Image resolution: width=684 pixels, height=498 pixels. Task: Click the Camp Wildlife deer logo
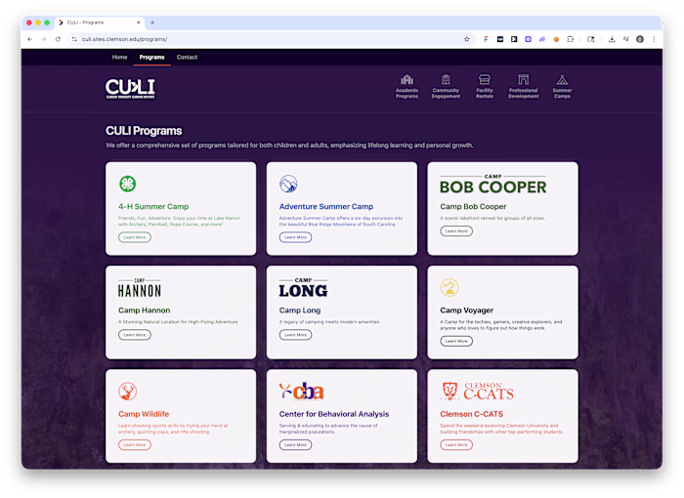(127, 392)
